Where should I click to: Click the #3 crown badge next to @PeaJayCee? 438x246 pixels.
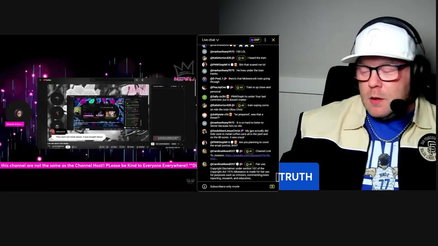240,87
